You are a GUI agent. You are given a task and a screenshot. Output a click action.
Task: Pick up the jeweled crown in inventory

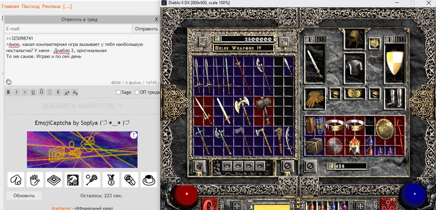(354, 145)
